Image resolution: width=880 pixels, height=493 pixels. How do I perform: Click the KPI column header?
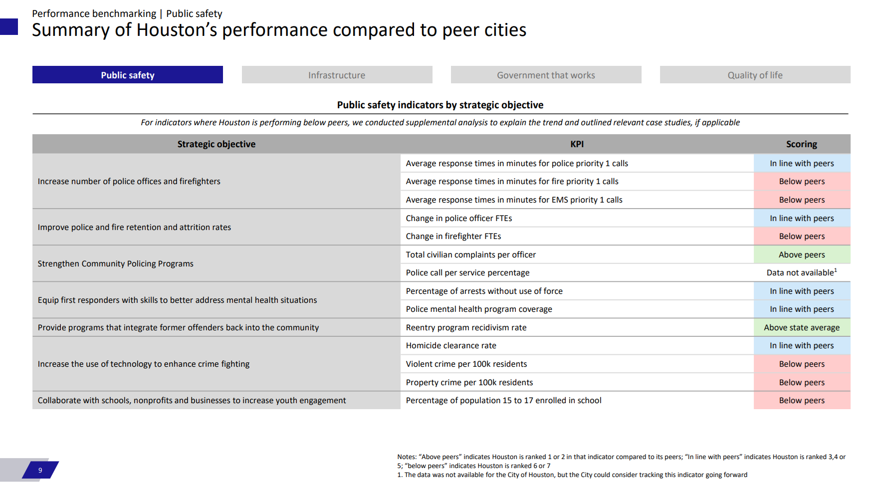coord(577,144)
